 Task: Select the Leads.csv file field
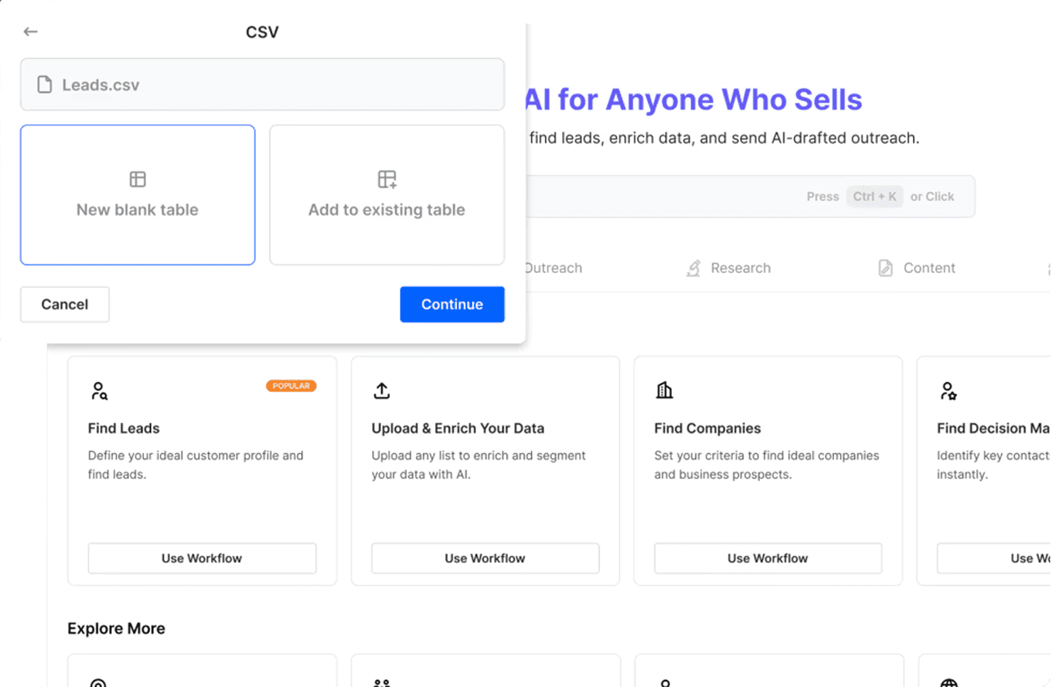click(262, 84)
